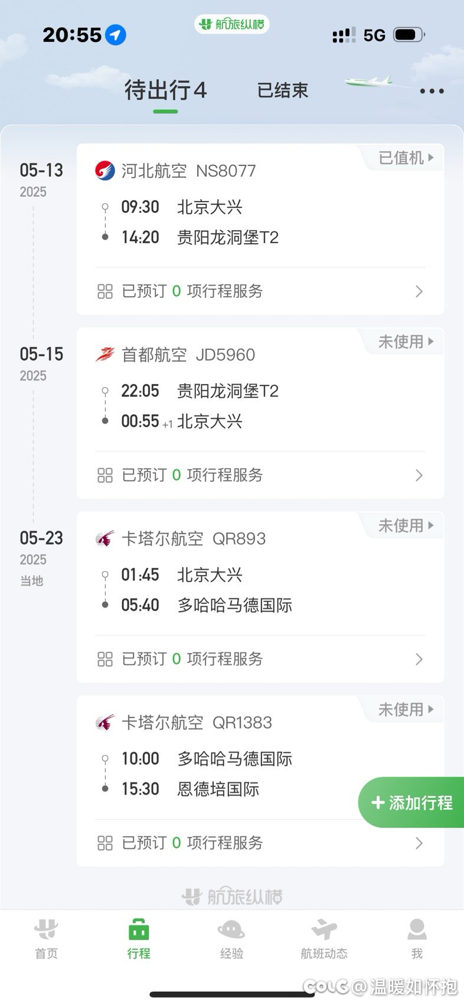Open the 经验 experience tab icon
464x1007 pixels.
click(x=231, y=930)
